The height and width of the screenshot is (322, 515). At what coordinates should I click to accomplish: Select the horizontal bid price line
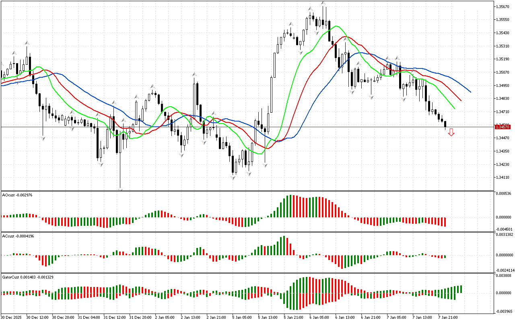[x=241, y=127]
